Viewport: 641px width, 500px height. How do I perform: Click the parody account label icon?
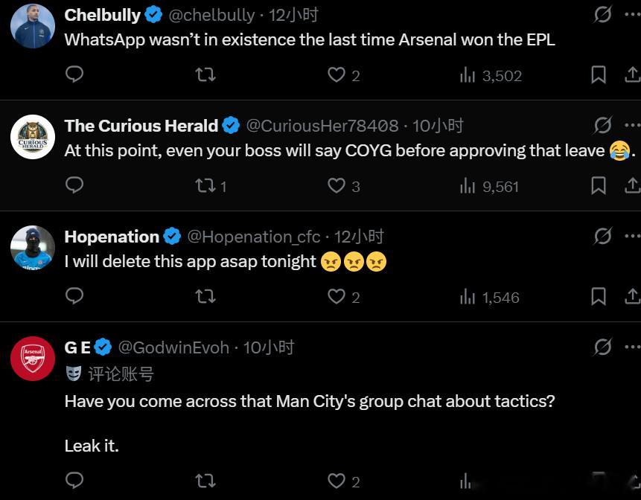point(74,374)
